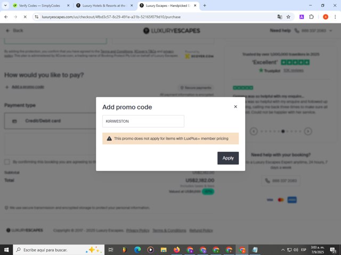Close the Luxury Hotels & Resorts tab
Screen dimensions: 341x255
(132, 6)
